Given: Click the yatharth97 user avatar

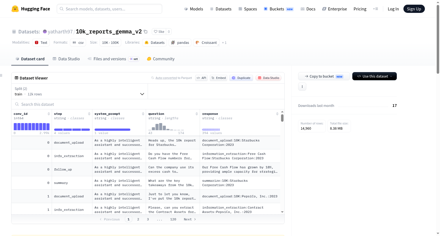Looking at the screenshot, I should point(45,32).
